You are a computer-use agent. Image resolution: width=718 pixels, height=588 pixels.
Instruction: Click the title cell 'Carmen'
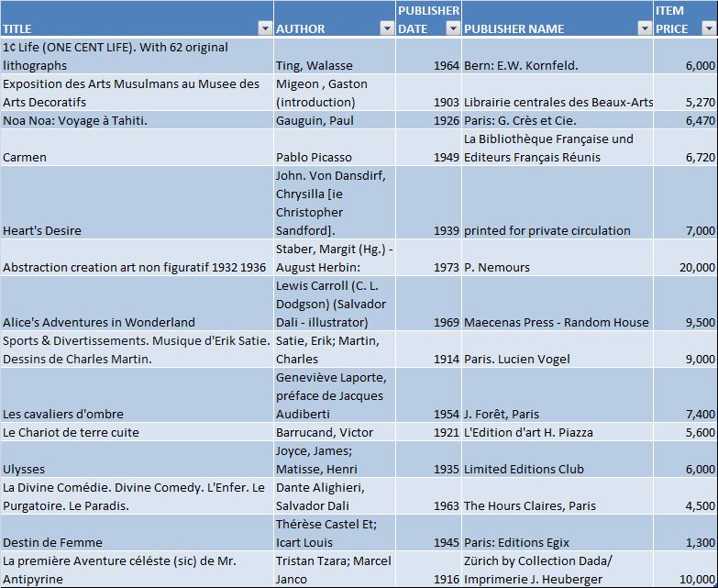pos(137,148)
